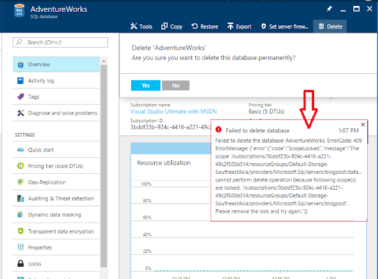Click the Export toolbar command
The height and width of the screenshot is (279, 378).
tap(239, 27)
